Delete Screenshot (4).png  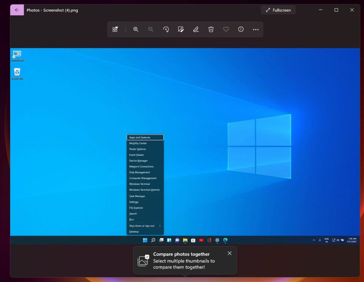(211, 29)
